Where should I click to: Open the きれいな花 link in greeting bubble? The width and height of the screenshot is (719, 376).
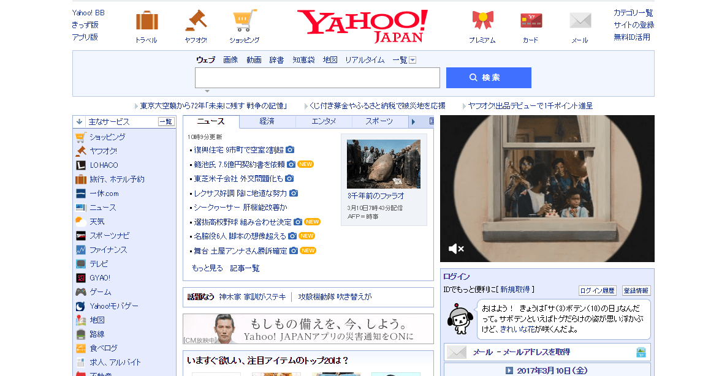[516, 329]
